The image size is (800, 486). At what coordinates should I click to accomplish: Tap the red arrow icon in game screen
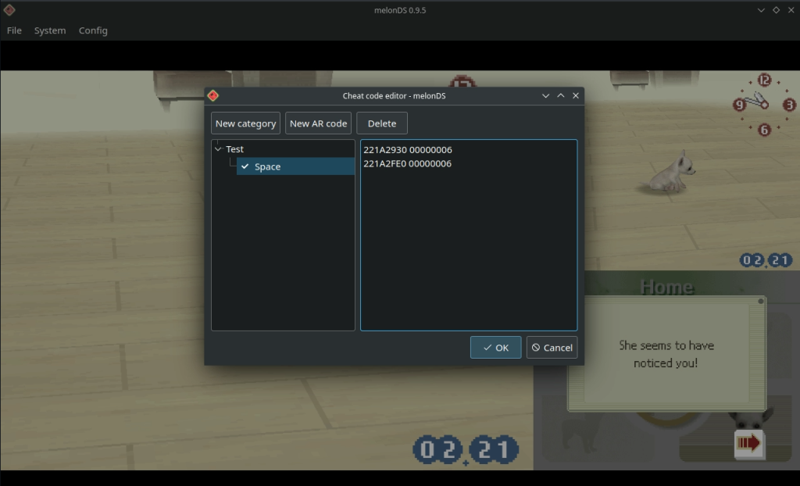click(749, 443)
